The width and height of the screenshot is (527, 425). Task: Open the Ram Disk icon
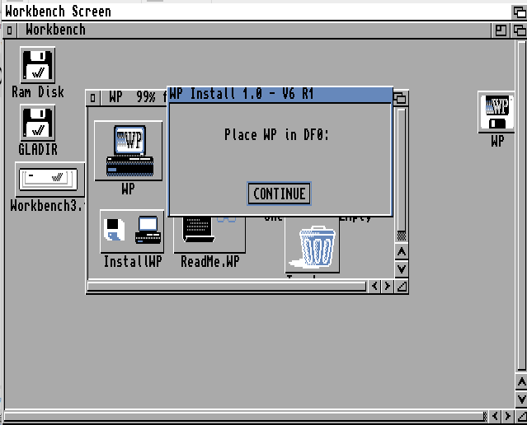[x=38, y=65]
